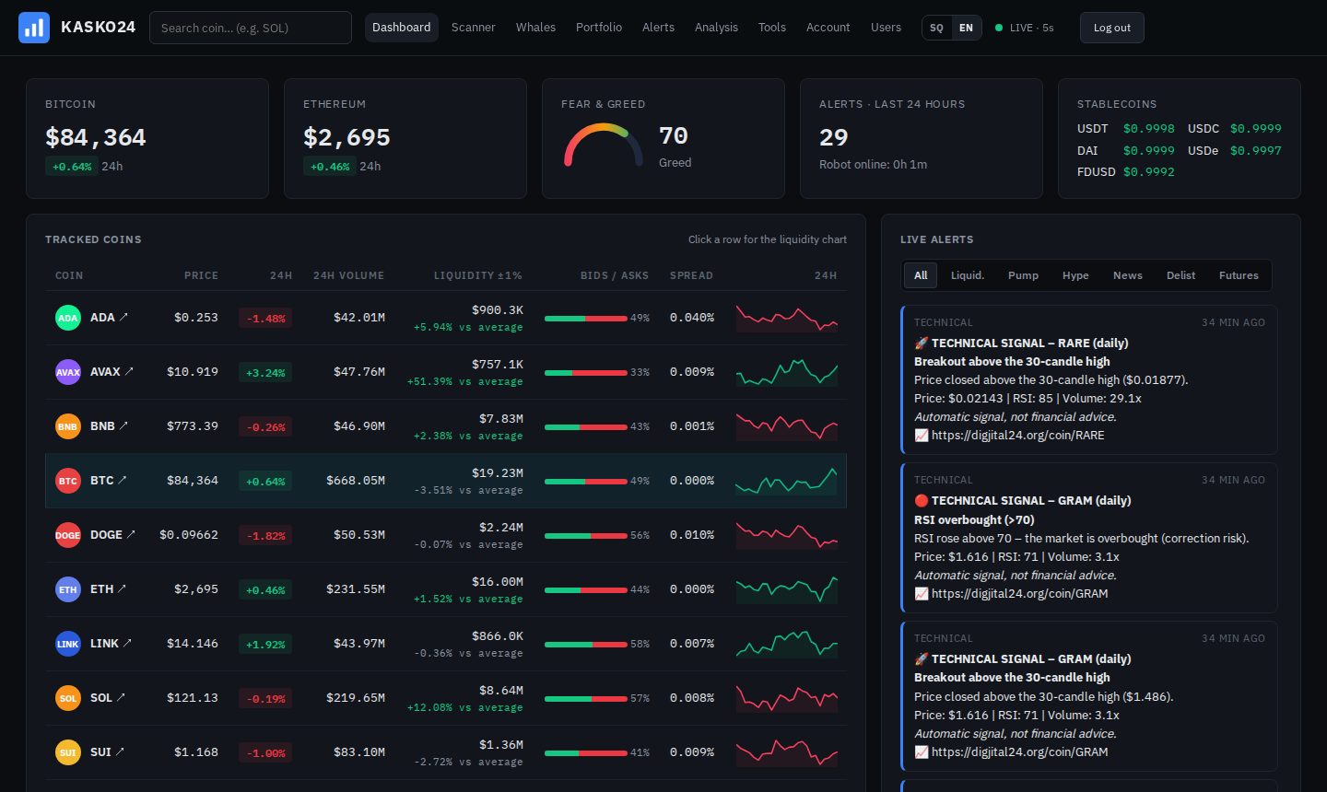
Task: Click the ETH coin icon
Action: tap(68, 589)
